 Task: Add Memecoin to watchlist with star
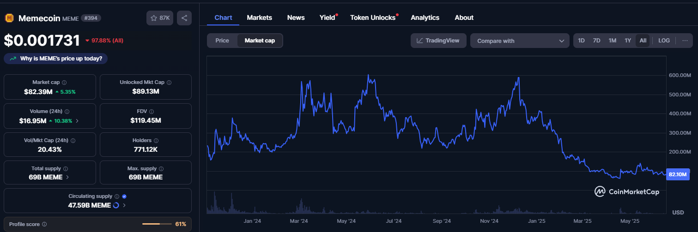pos(160,18)
